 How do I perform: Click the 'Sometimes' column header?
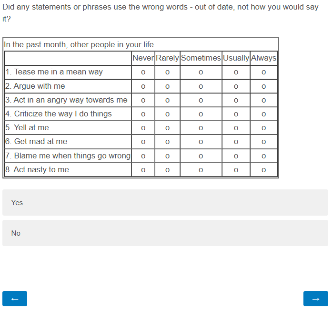(x=201, y=58)
